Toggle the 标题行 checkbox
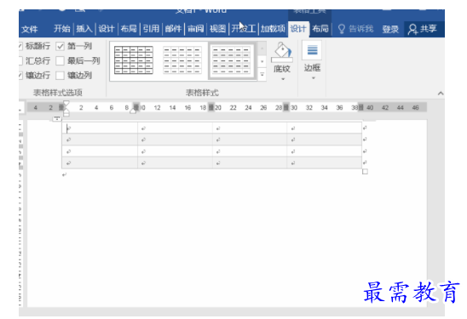Viewport: 467px width, 319px height. [20, 46]
